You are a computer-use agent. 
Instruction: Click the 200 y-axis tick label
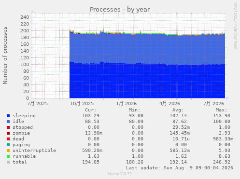[25, 31]
